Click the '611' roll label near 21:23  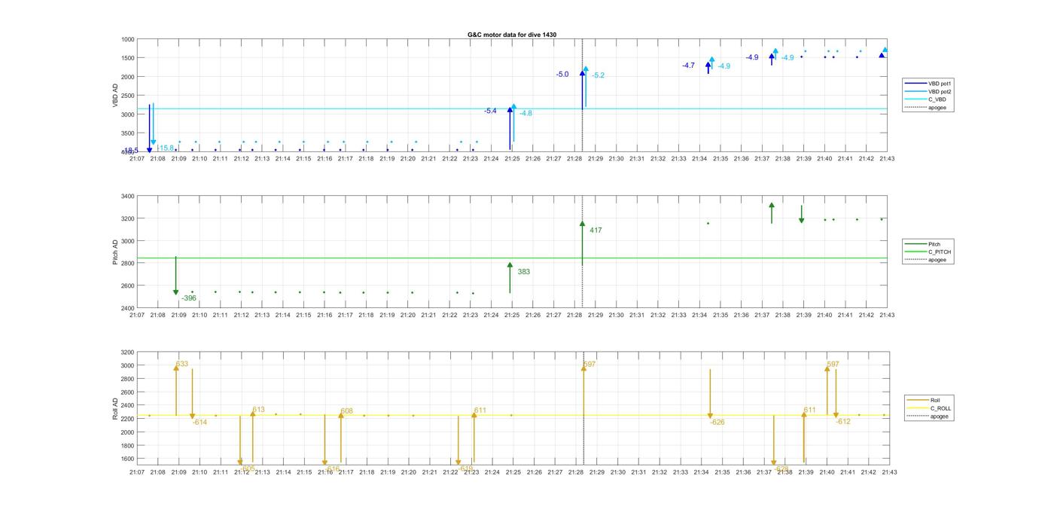(480, 411)
